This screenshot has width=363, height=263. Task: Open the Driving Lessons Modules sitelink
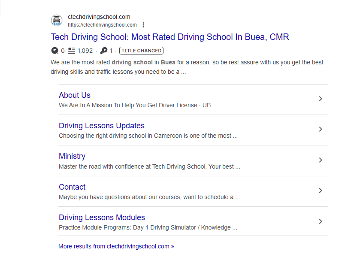pos(102,218)
